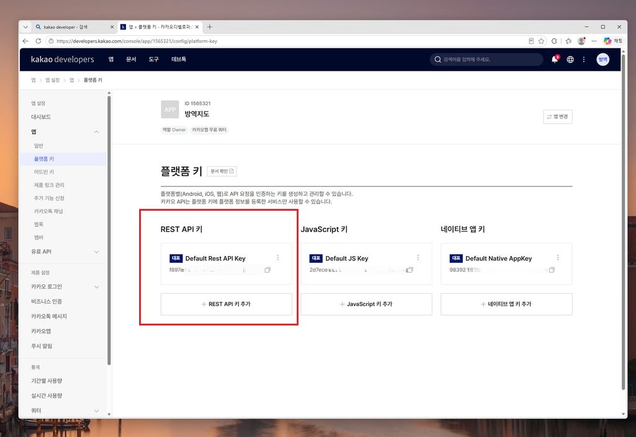The width and height of the screenshot is (636, 437).
Task: Open 기간별 사용량 in the sidebar
Action: pos(46,381)
